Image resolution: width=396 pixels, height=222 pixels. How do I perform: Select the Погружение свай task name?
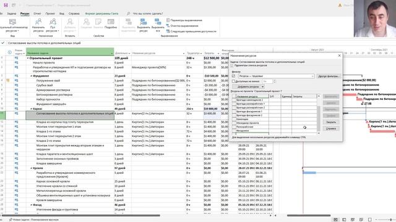(48, 81)
